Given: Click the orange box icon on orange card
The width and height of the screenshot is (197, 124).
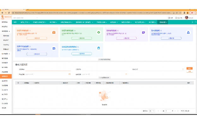Looking at the screenshot, I should [54, 32].
